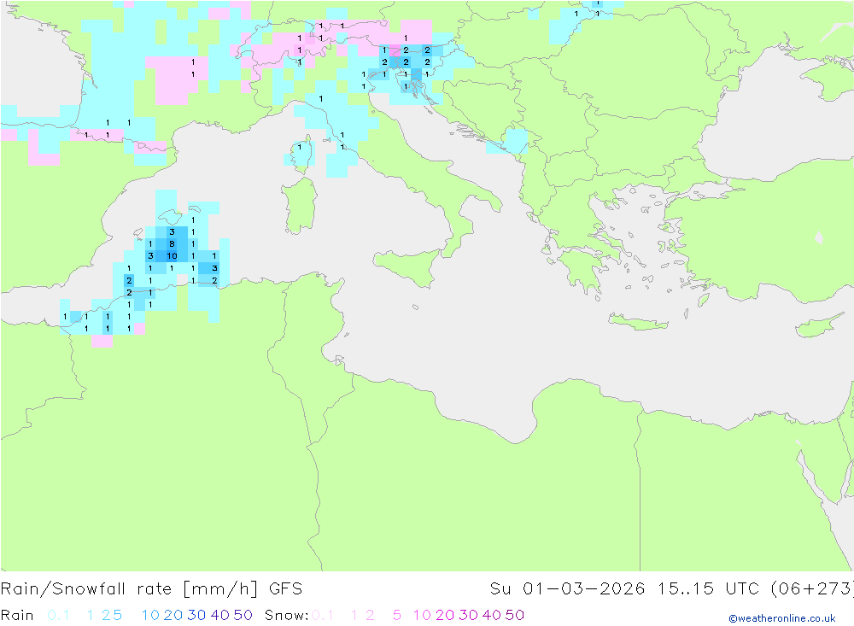Click the island of Sicily on the map
854x626 pixels.
(x=407, y=267)
